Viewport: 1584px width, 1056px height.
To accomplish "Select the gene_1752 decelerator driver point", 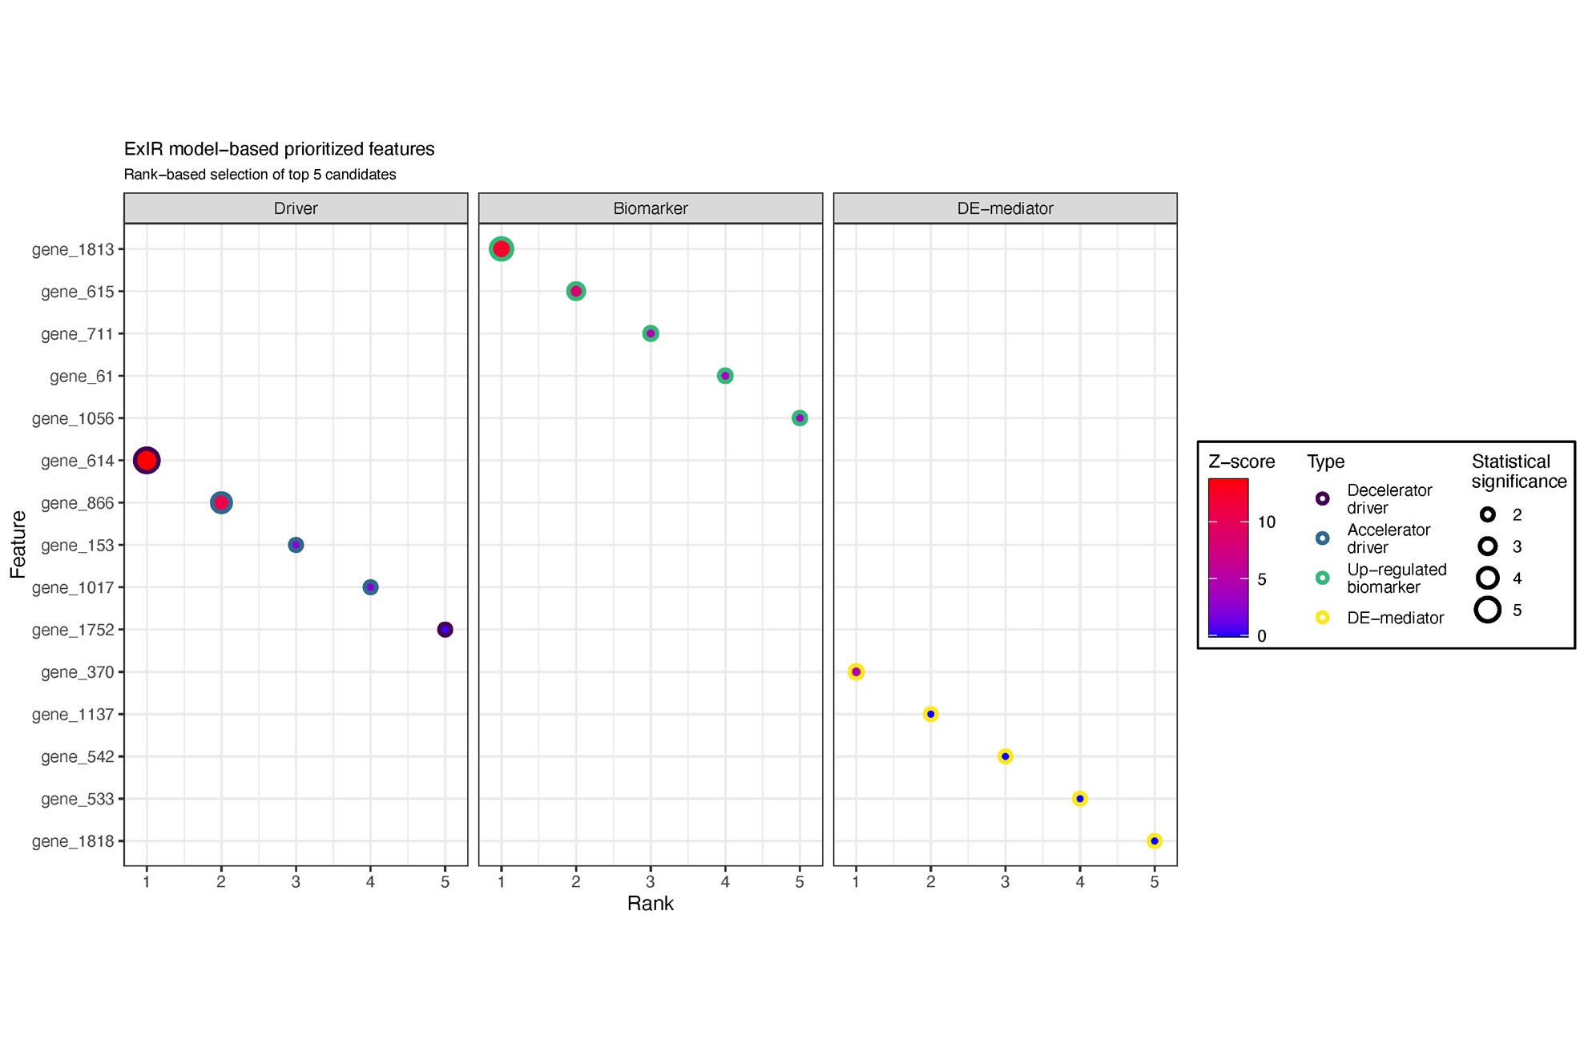I will [x=445, y=630].
